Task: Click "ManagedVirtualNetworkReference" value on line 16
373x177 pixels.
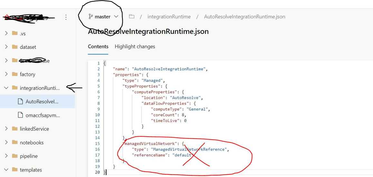Action: (189, 149)
